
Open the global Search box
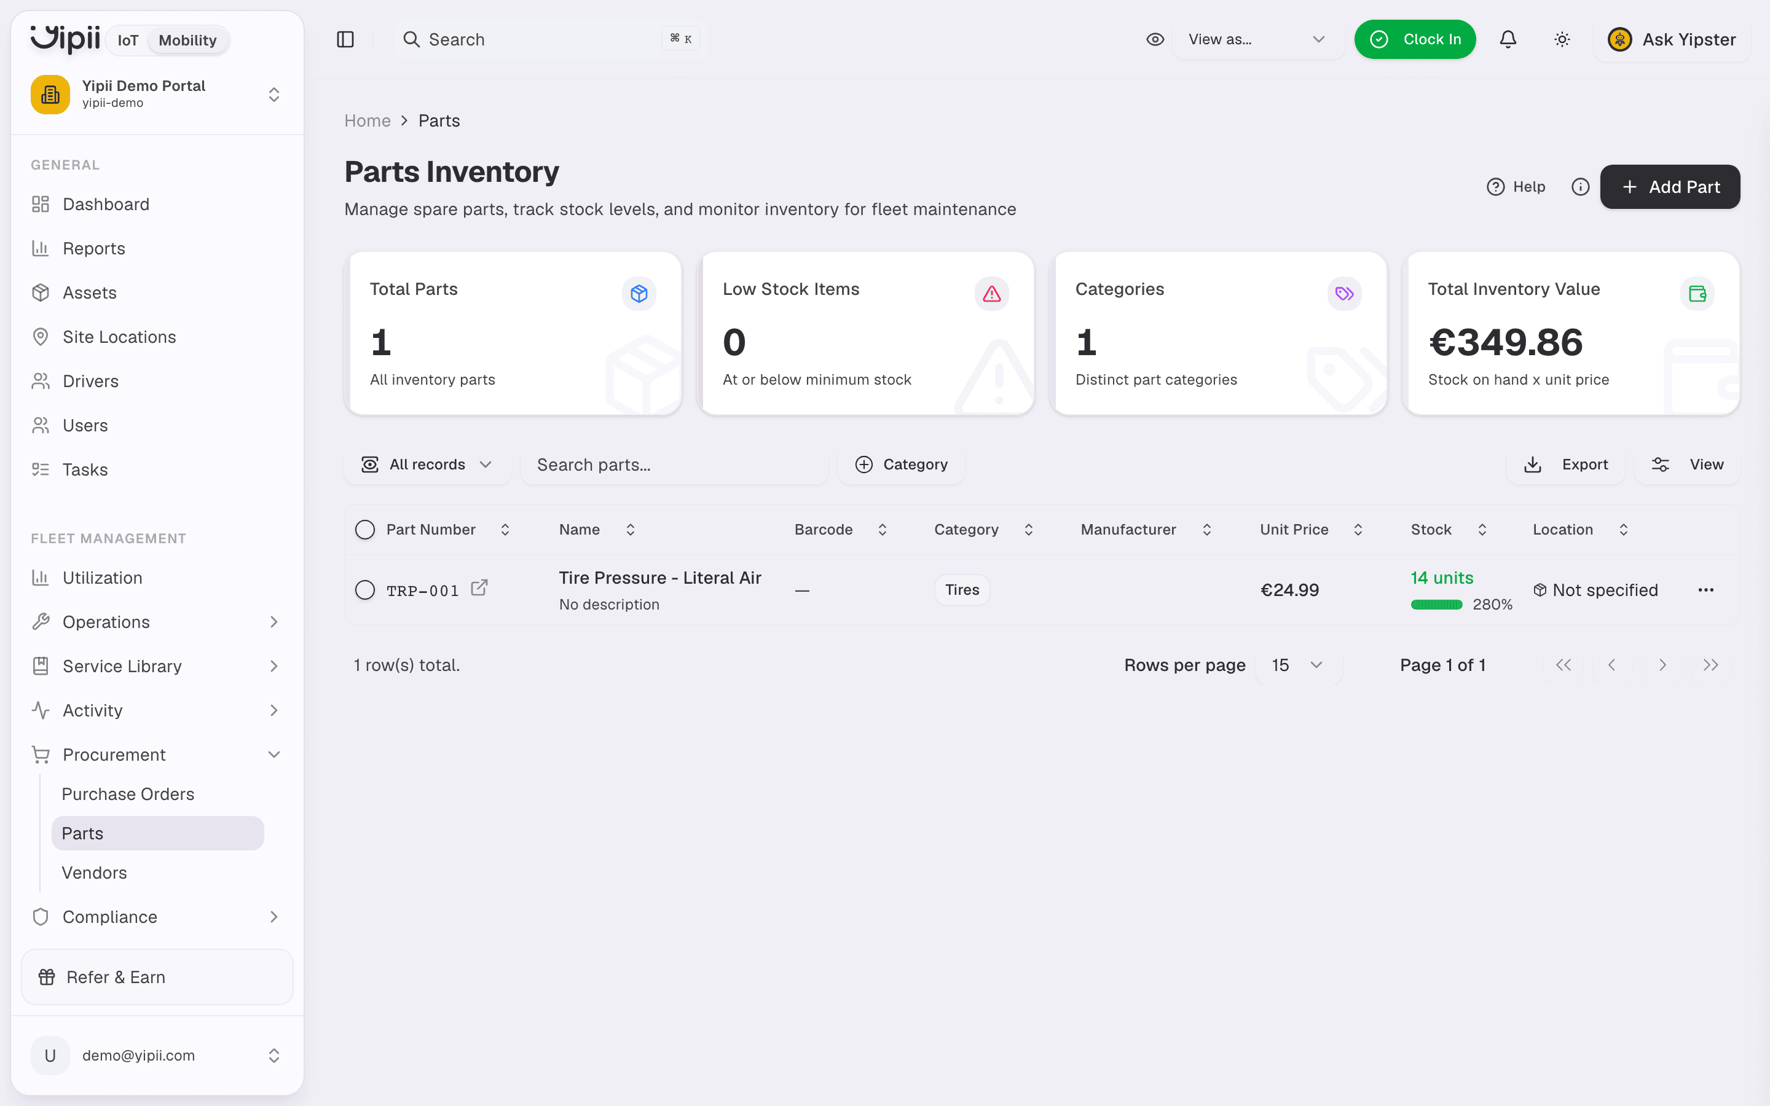coord(550,39)
